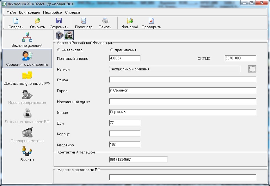Select the жительства radio button

point(59,50)
